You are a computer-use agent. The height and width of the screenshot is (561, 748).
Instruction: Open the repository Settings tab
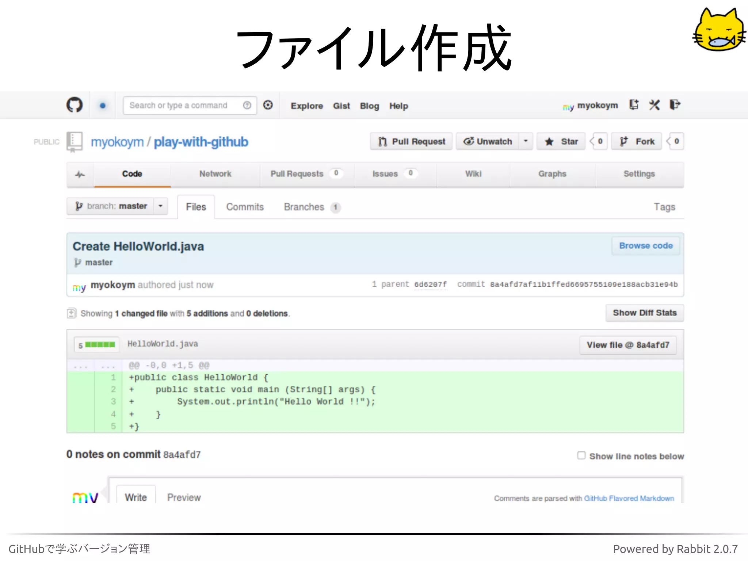(x=639, y=174)
